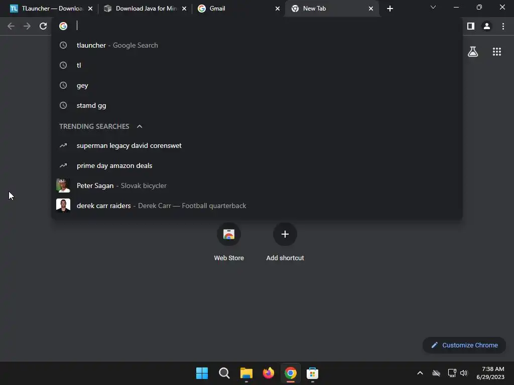The image size is (514, 385).
Task: Open the tab search dropdown arrow
Action: (x=433, y=7)
